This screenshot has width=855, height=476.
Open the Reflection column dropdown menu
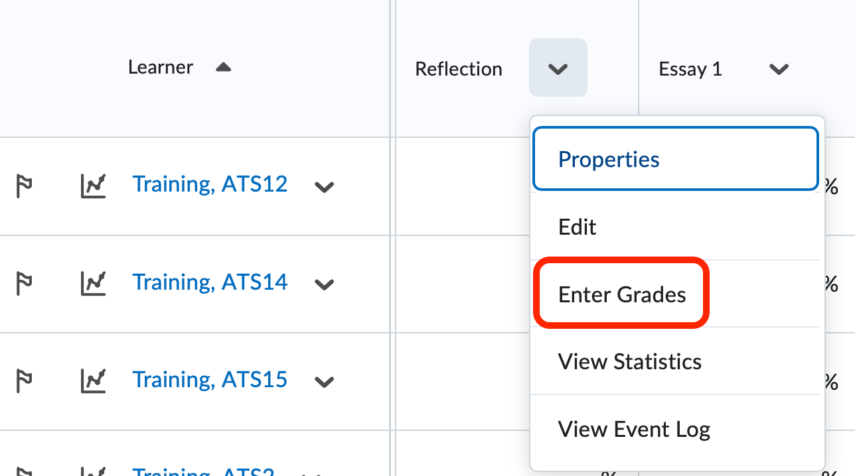[x=558, y=68]
